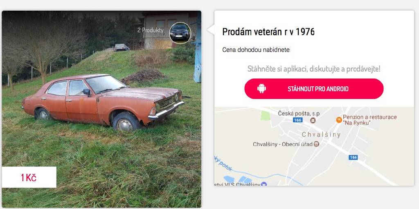Open the seller's 2 Produkty link
The width and height of the screenshot is (419, 209).
tap(151, 30)
